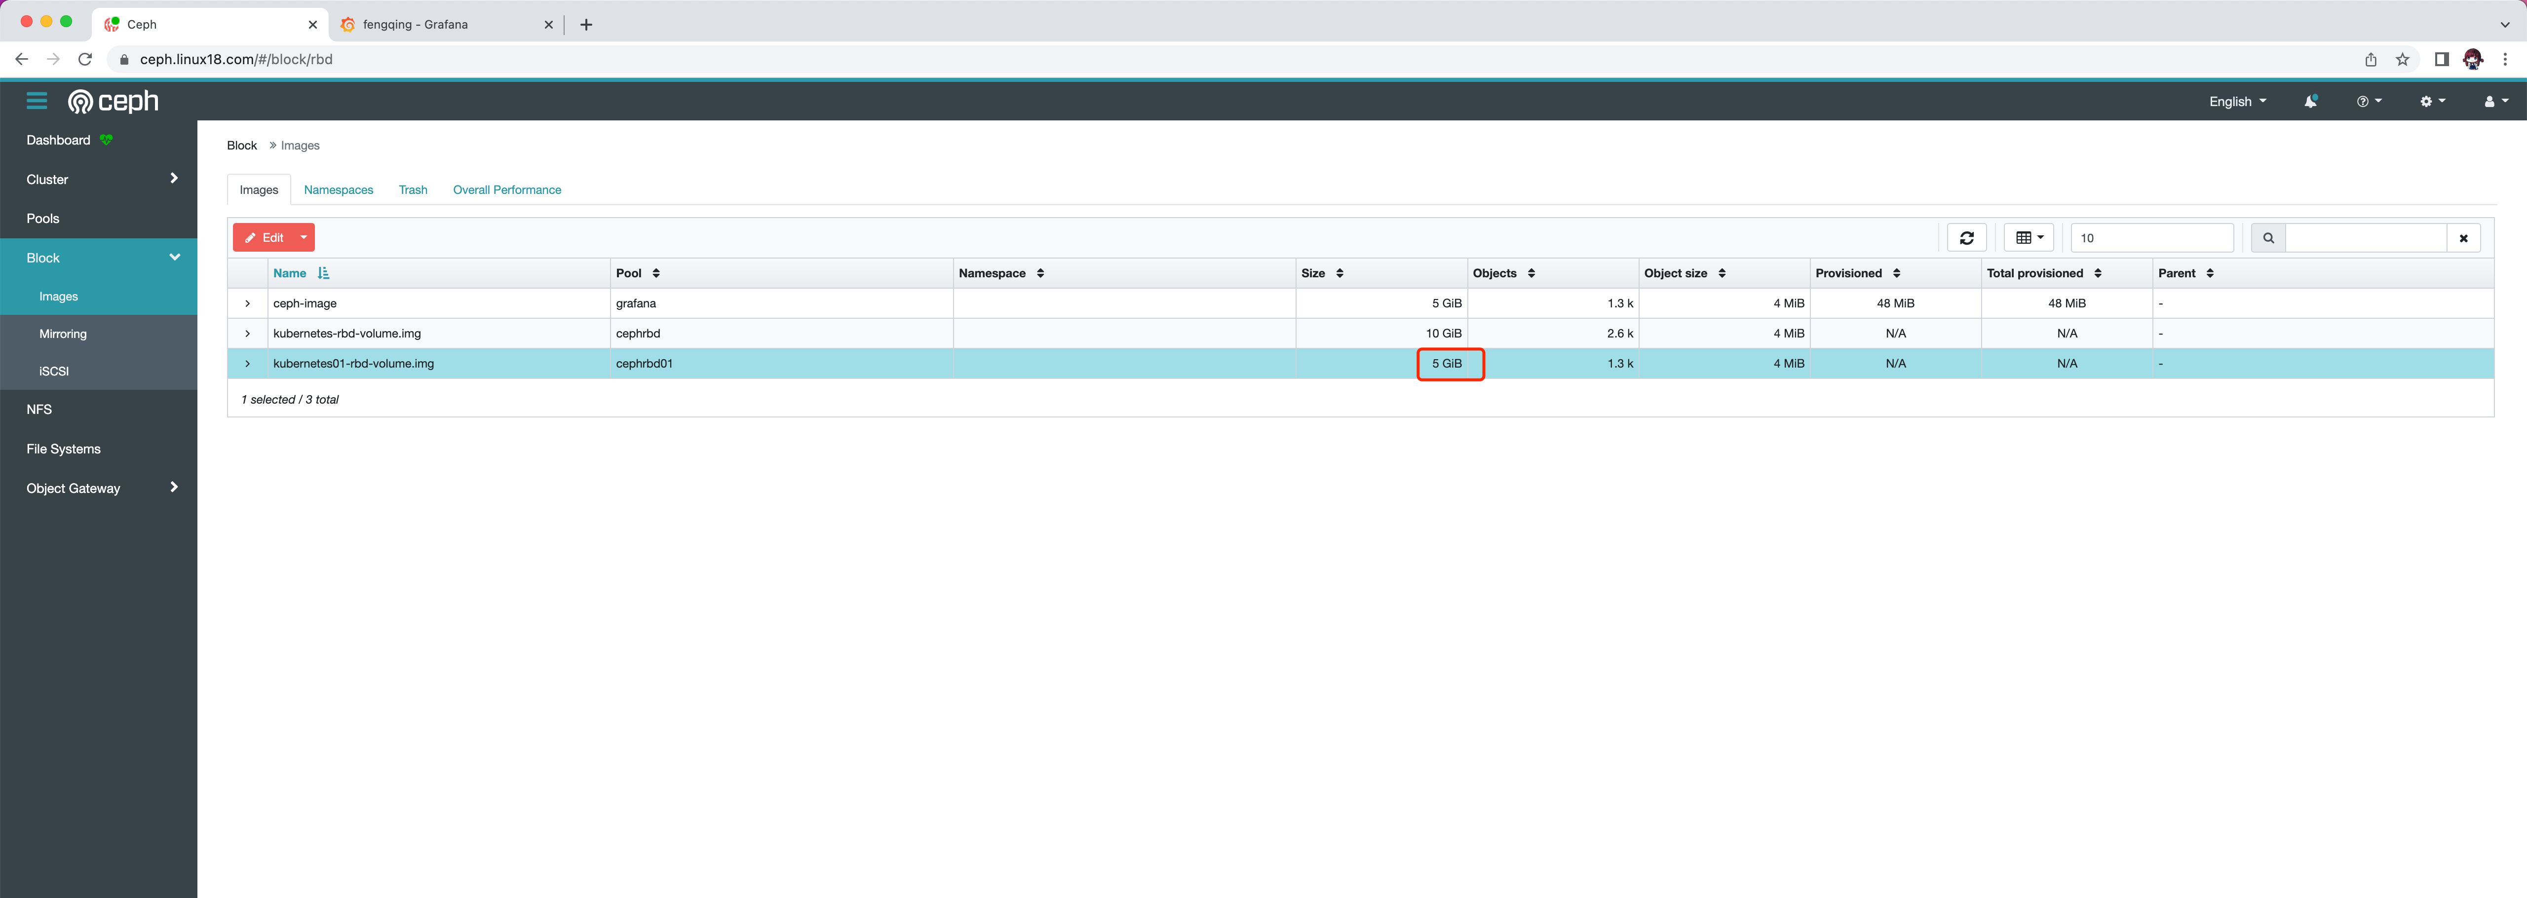Select iSCSI under Block
The height and width of the screenshot is (898, 2527).
[54, 372]
